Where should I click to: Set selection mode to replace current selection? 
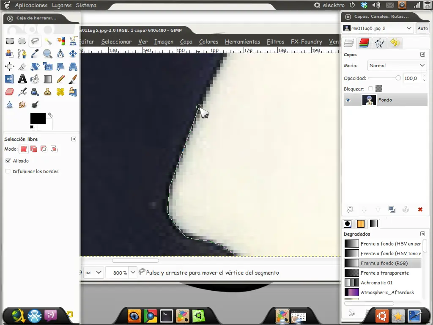click(24, 149)
